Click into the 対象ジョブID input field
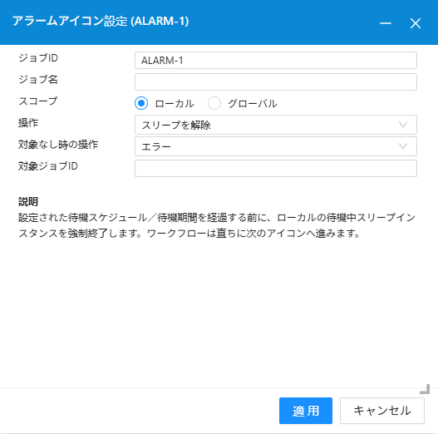 point(276,168)
